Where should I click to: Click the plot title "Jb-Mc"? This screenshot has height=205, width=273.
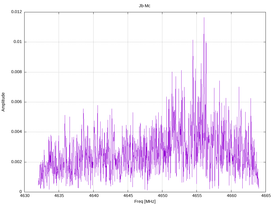click(x=144, y=6)
